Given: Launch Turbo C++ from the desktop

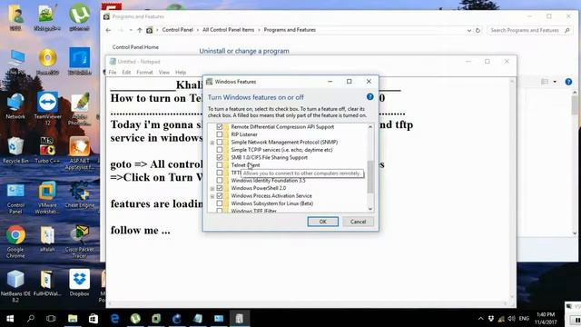Looking at the screenshot, I should [47, 151].
